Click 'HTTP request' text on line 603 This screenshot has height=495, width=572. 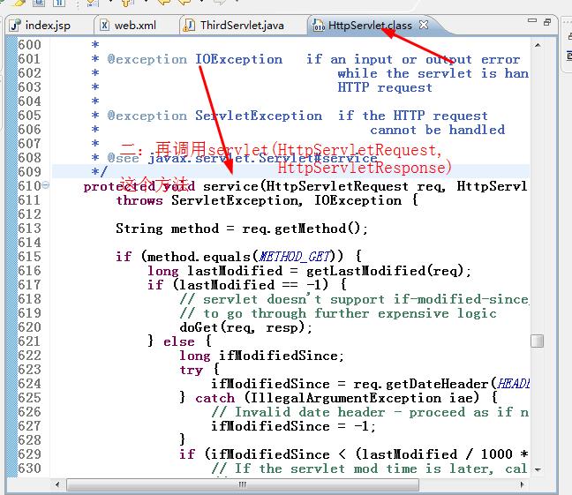[385, 87]
